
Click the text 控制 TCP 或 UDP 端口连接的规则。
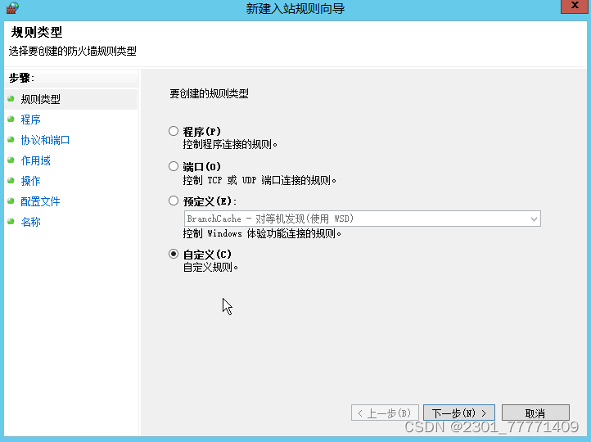click(x=259, y=180)
